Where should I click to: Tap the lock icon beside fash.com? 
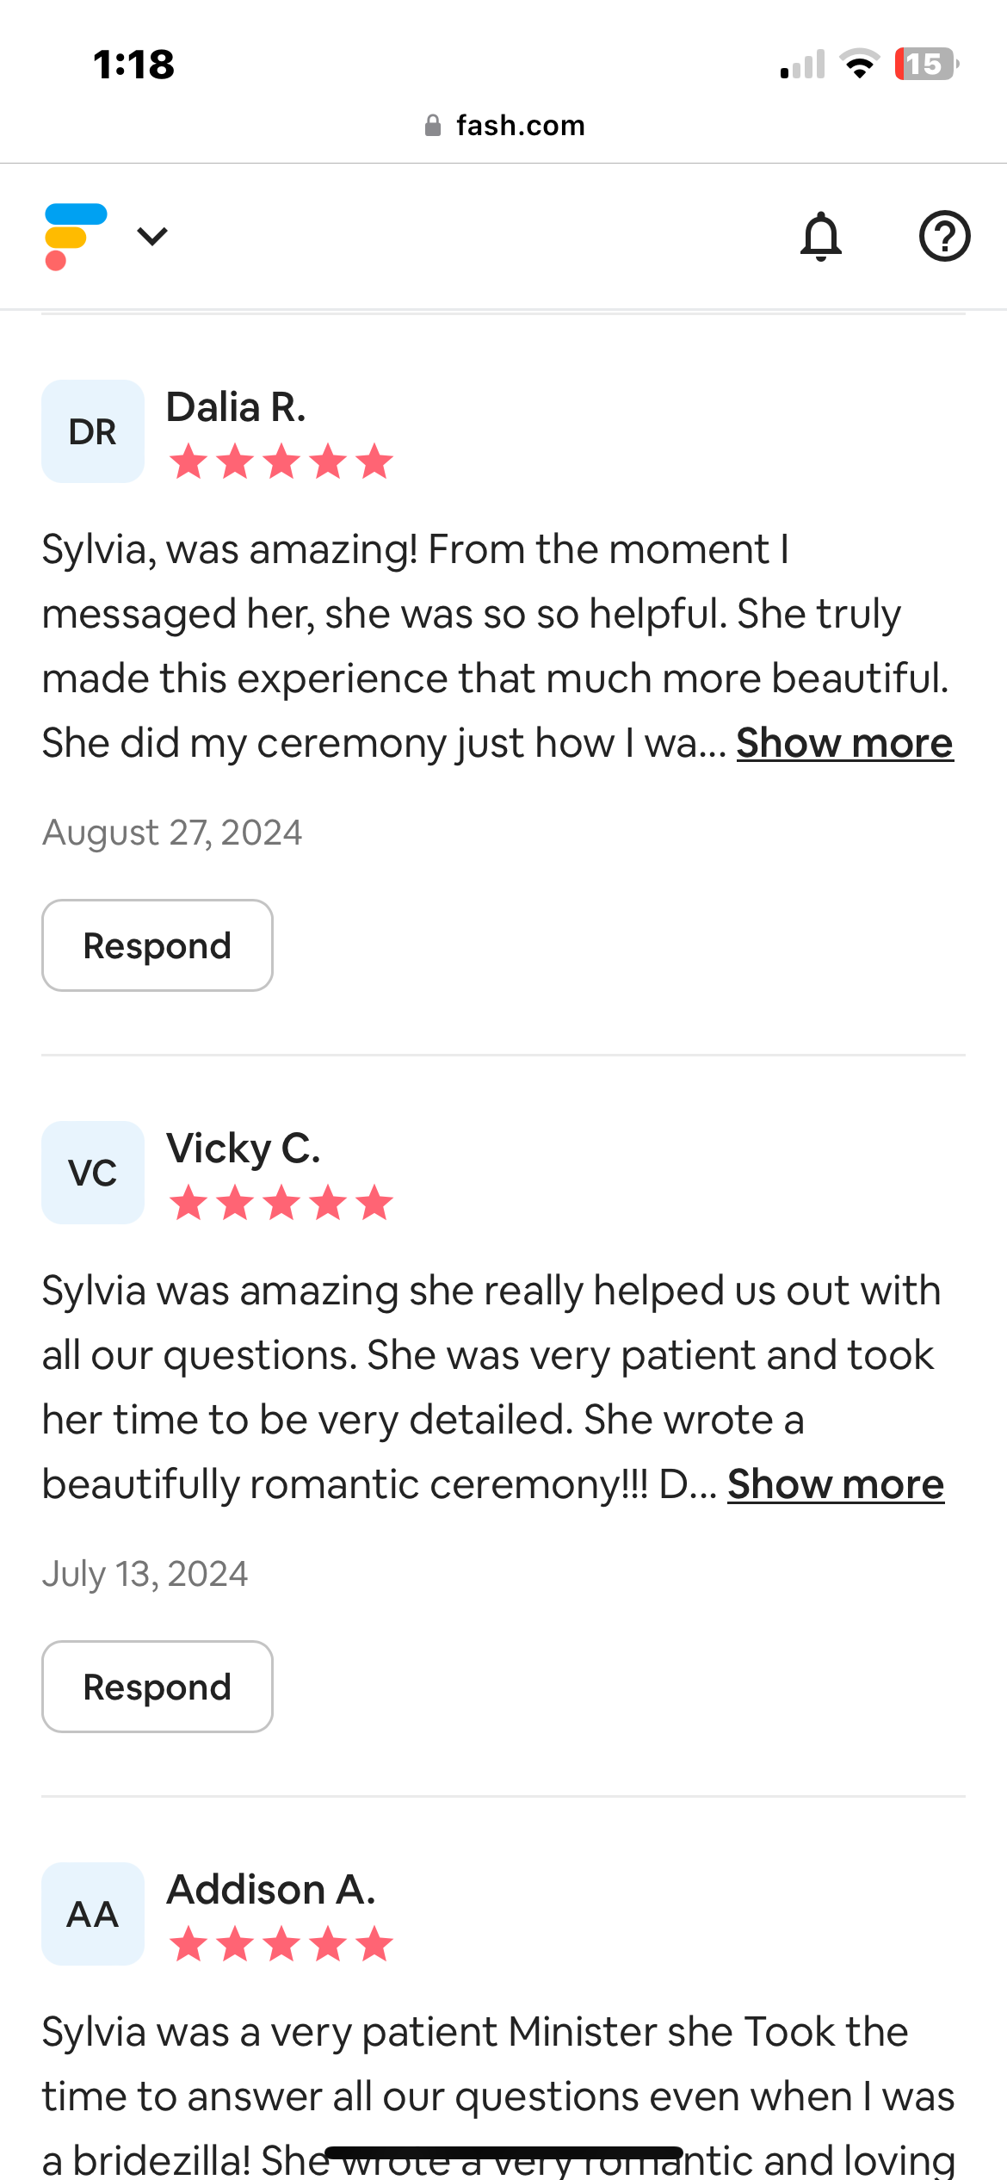click(x=433, y=126)
